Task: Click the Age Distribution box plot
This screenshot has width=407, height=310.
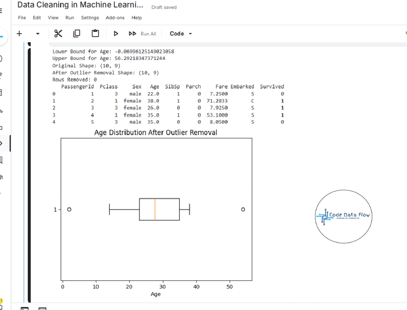Action: point(156,209)
